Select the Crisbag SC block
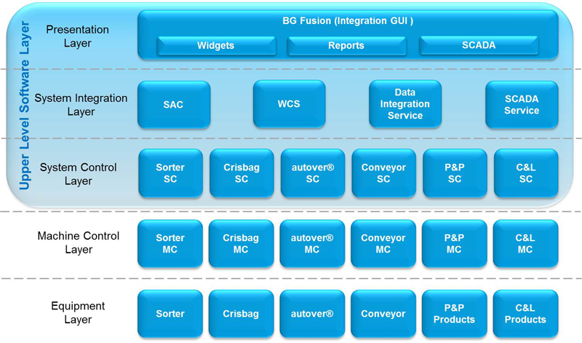 [x=242, y=173]
